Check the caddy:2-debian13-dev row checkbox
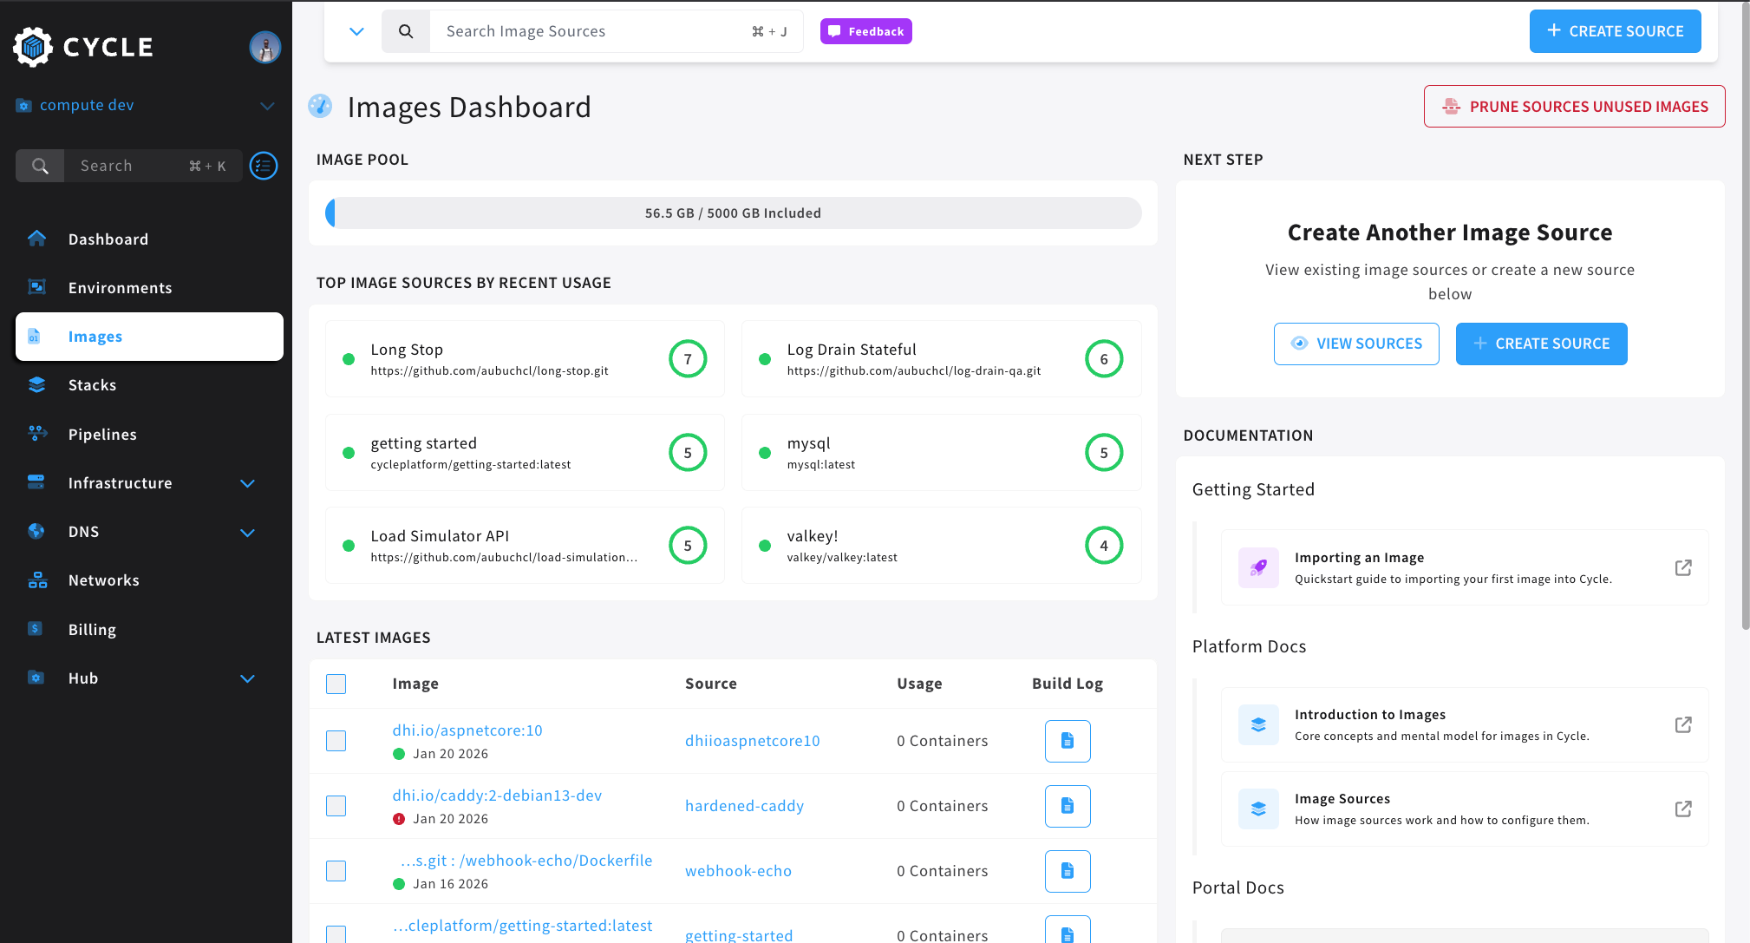This screenshot has width=1750, height=943. 336,806
